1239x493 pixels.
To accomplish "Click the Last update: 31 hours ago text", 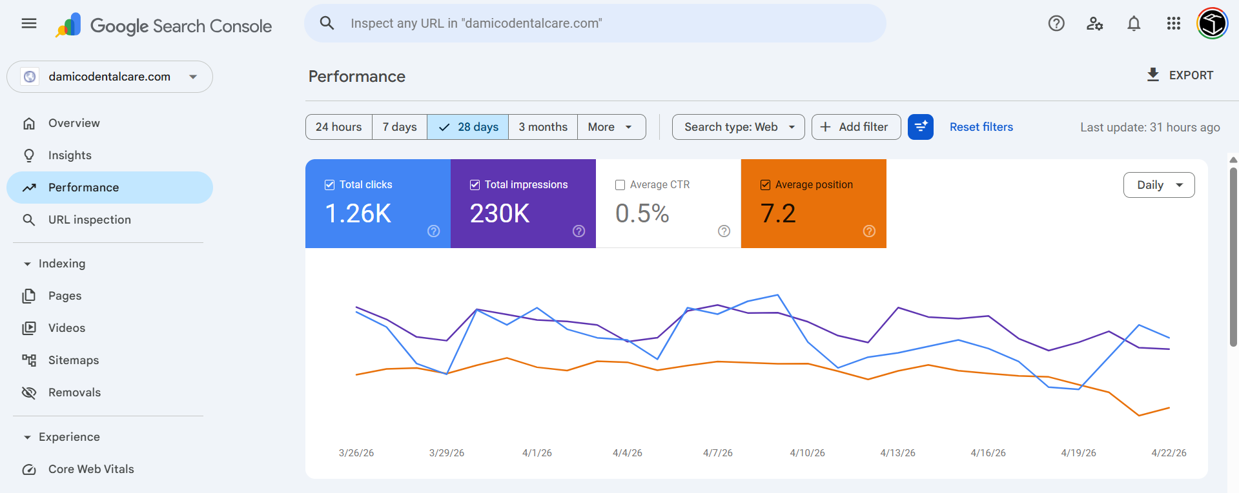I will coord(1150,128).
